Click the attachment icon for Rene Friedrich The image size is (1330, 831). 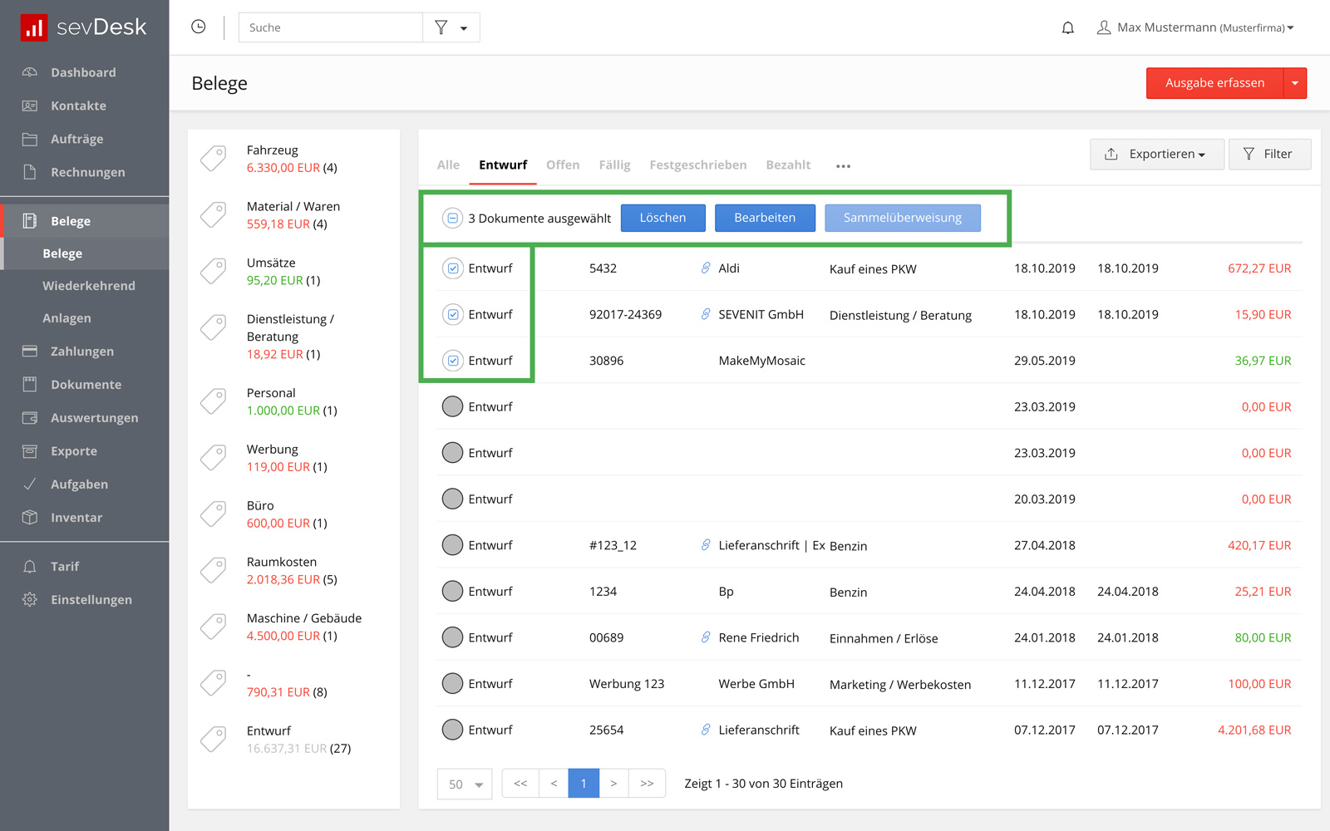(706, 637)
